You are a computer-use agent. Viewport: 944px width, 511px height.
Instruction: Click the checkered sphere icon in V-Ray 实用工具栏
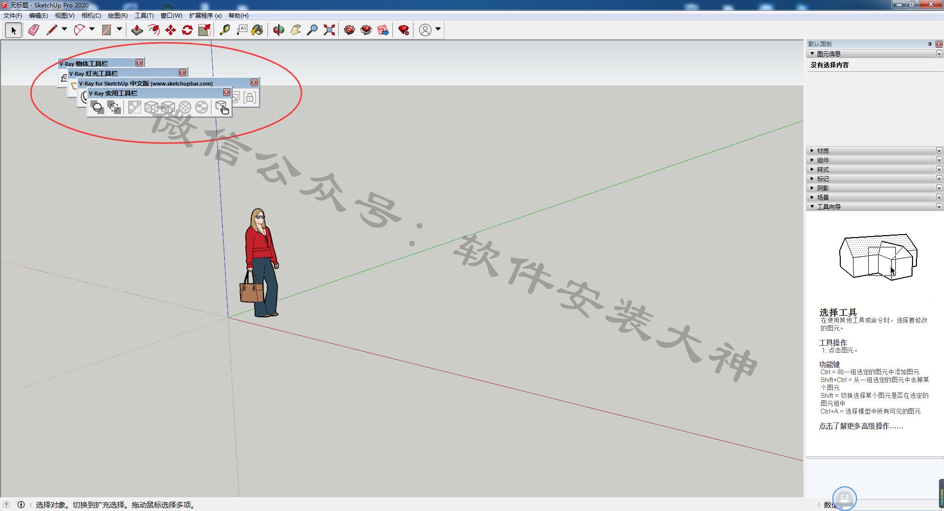tap(184, 107)
